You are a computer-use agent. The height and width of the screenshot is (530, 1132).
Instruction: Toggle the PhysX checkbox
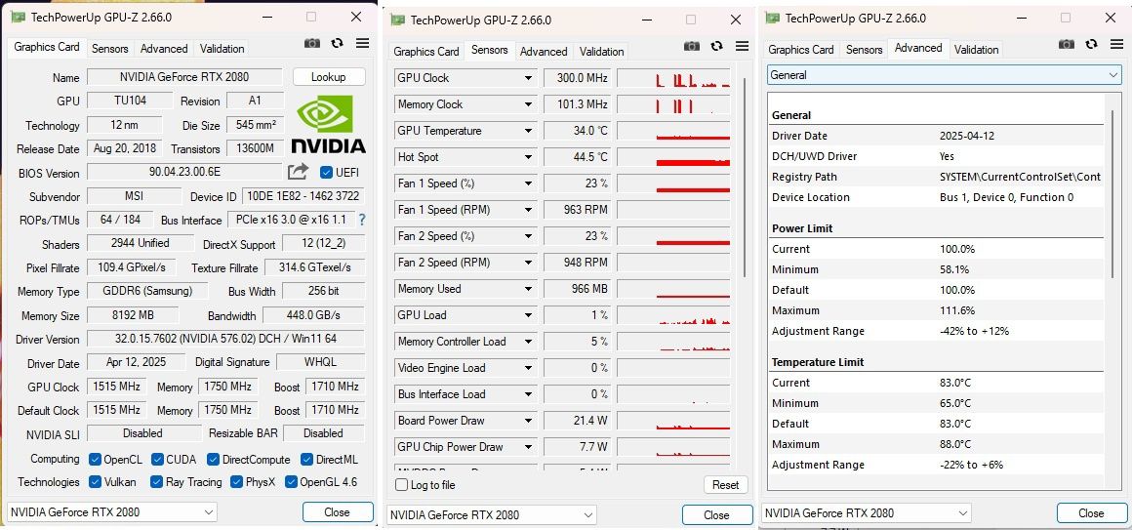pyautogui.click(x=237, y=481)
